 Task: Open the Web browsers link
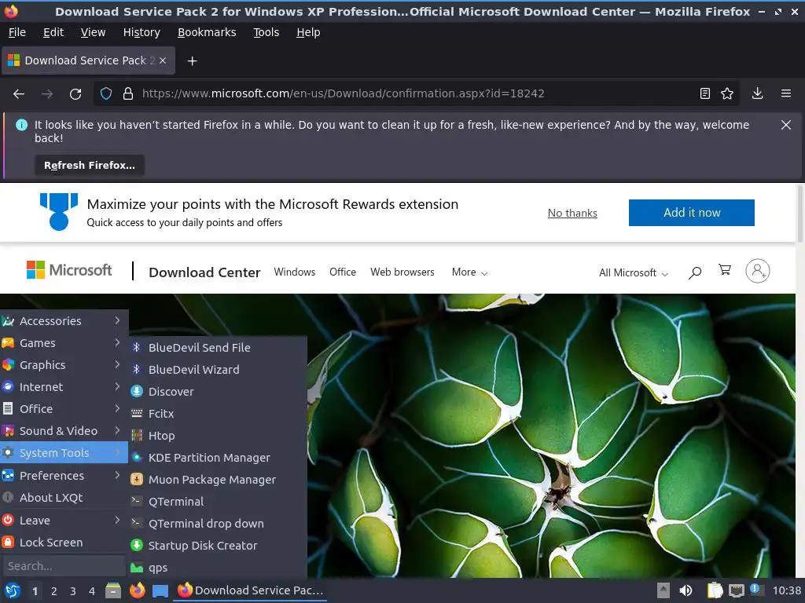pyautogui.click(x=402, y=272)
